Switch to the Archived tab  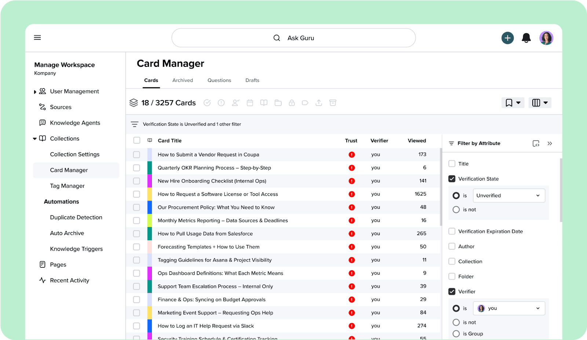[182, 80]
